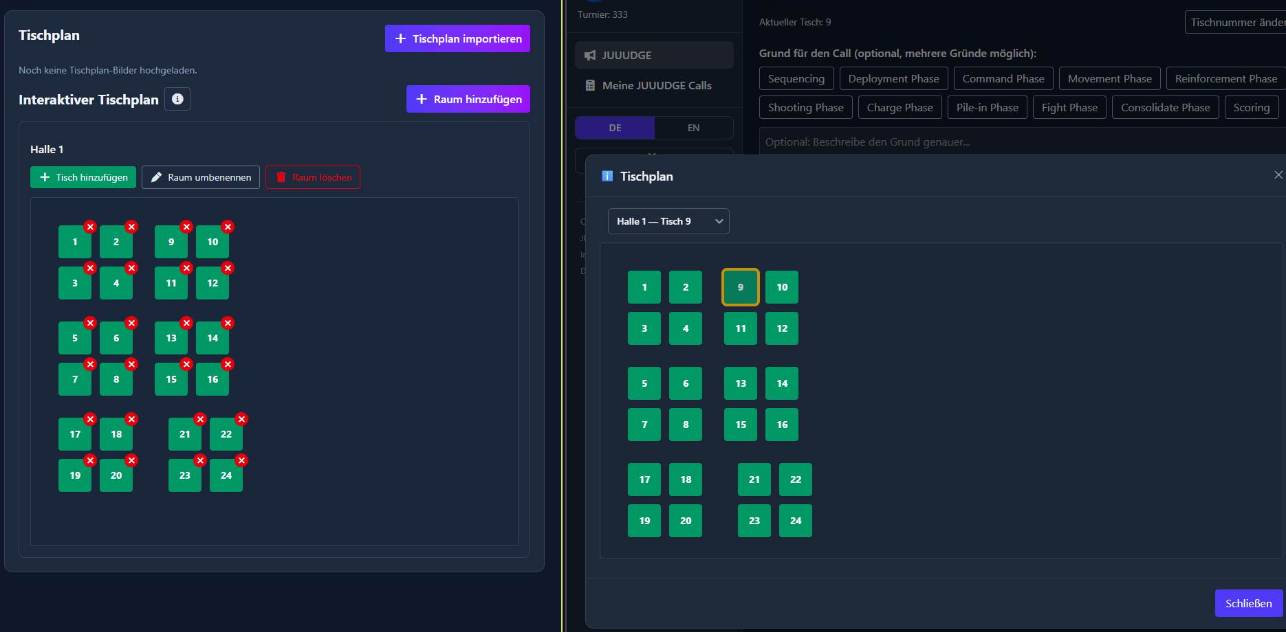Click the red X on table 18
This screenshot has height=632, width=1286.
pyautogui.click(x=131, y=419)
